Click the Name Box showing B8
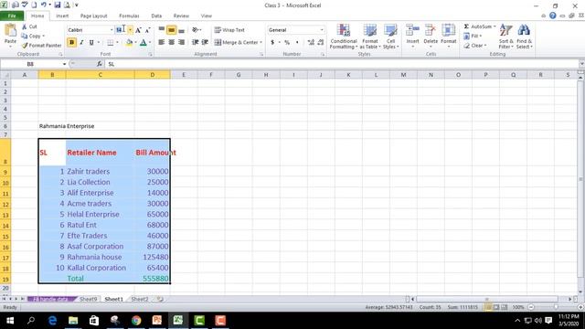 tap(30, 64)
